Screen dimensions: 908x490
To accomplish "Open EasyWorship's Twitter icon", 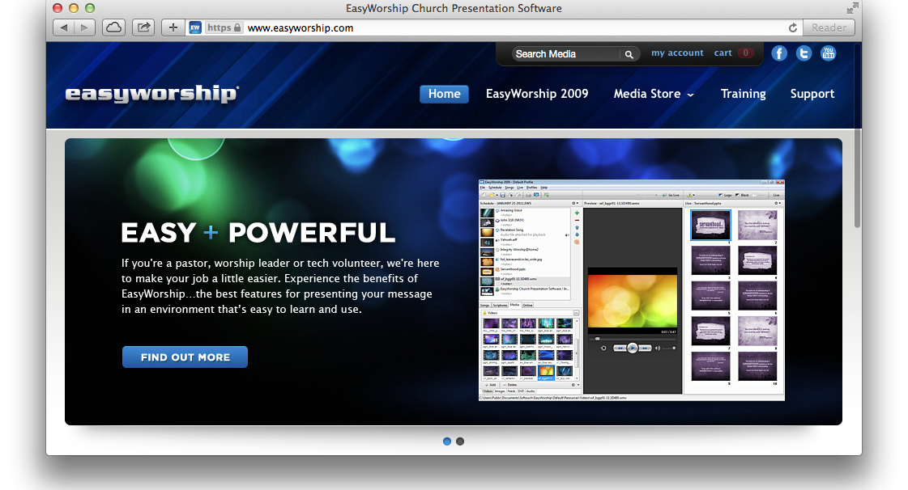I will (804, 53).
